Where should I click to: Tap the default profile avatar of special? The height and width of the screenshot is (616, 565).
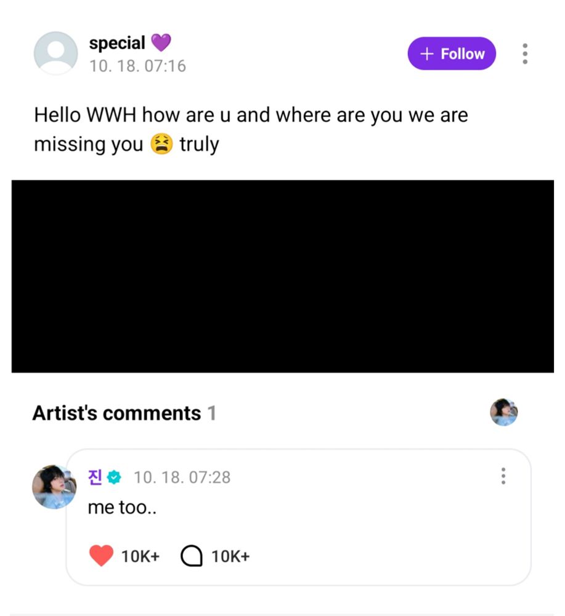55,54
